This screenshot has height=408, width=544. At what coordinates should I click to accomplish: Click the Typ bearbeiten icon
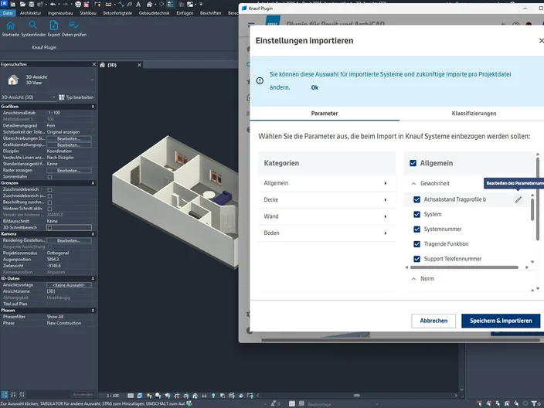(x=61, y=97)
